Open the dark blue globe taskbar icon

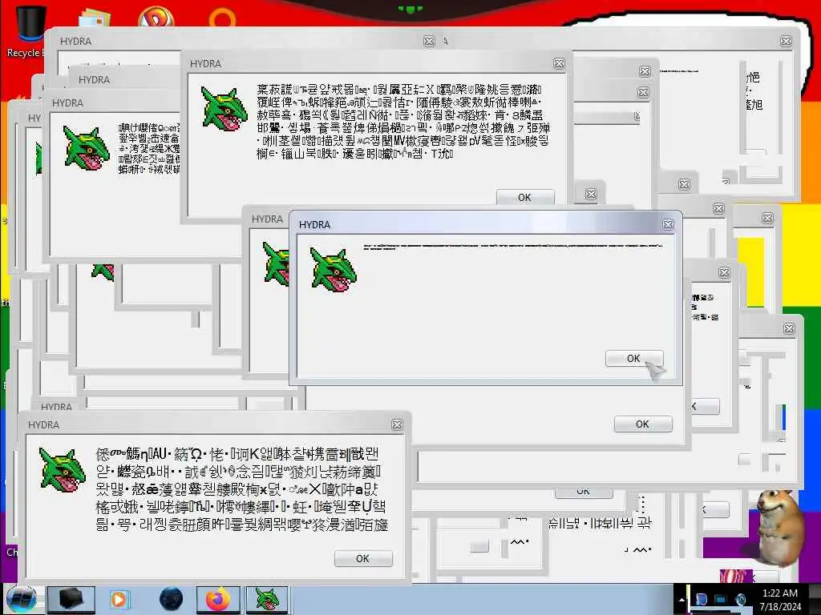coord(171,600)
